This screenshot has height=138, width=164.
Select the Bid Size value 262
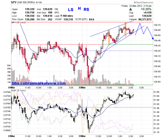click(50, 19)
